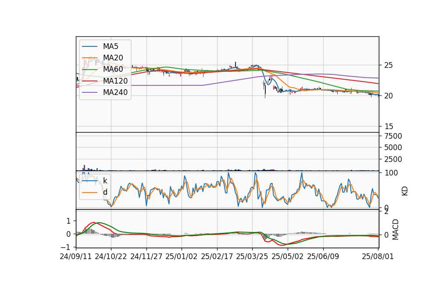Screen dimensions: 421x302
Task: Click the 25/01/02 date tick label
Action: tap(182, 256)
